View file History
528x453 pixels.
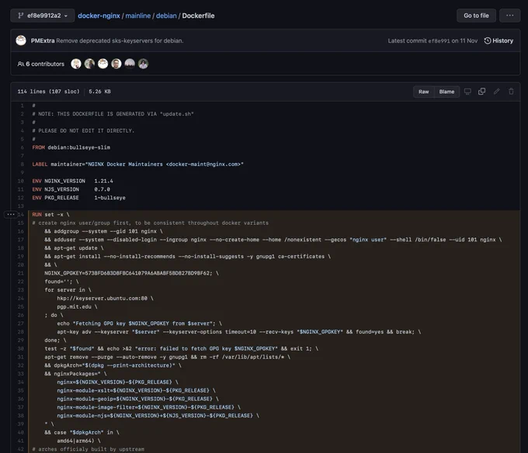tap(498, 40)
